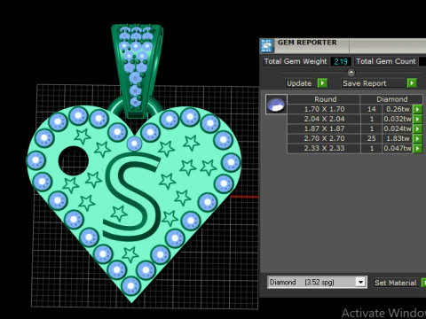Click green arrow for 1.70 X 1.70 row
This screenshot has width=426, height=319.
(417, 109)
